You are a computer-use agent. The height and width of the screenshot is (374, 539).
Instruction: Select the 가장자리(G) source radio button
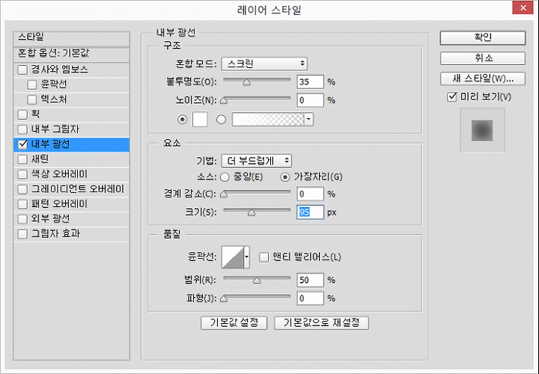[285, 177]
